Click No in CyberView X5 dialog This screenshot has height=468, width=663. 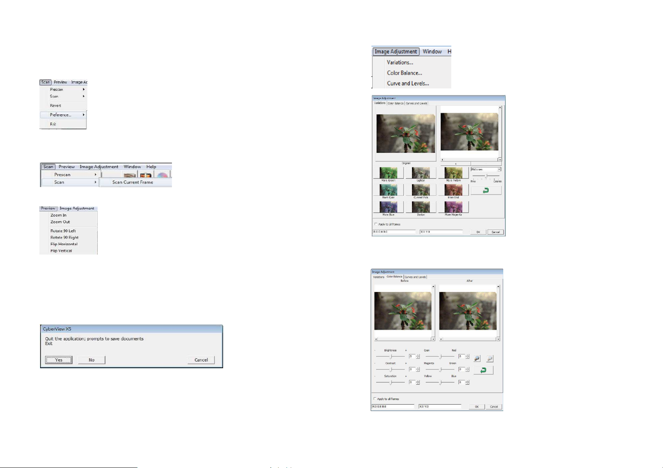click(91, 360)
